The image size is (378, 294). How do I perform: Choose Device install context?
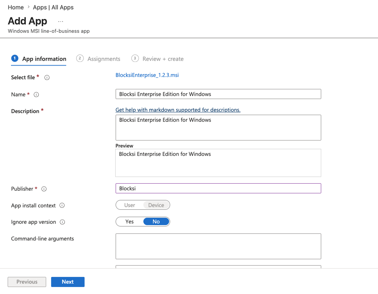pyautogui.click(x=156, y=205)
